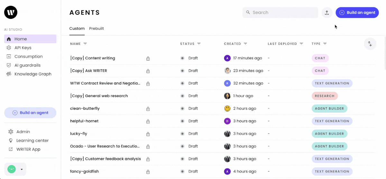Click top-right Build an agent button

(357, 12)
